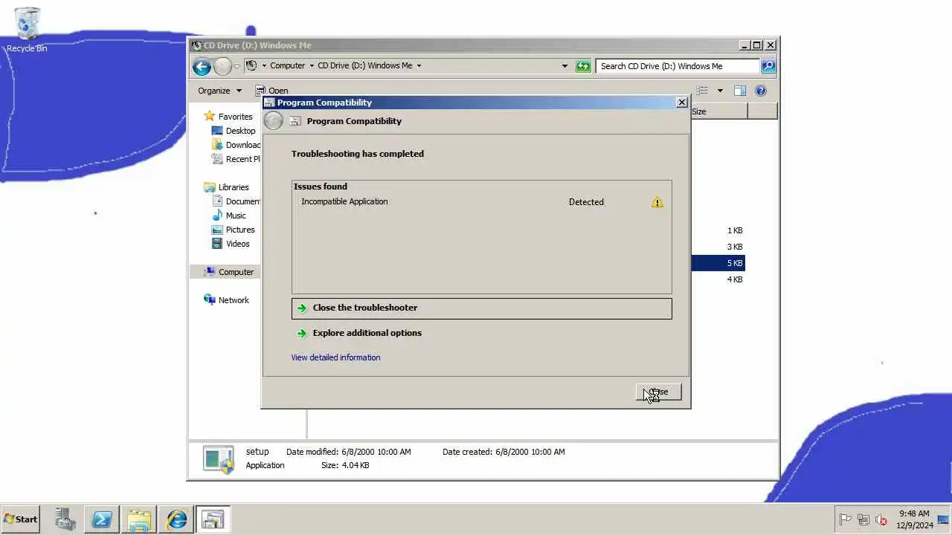
Task: Open the Videos library
Action: (231, 244)
